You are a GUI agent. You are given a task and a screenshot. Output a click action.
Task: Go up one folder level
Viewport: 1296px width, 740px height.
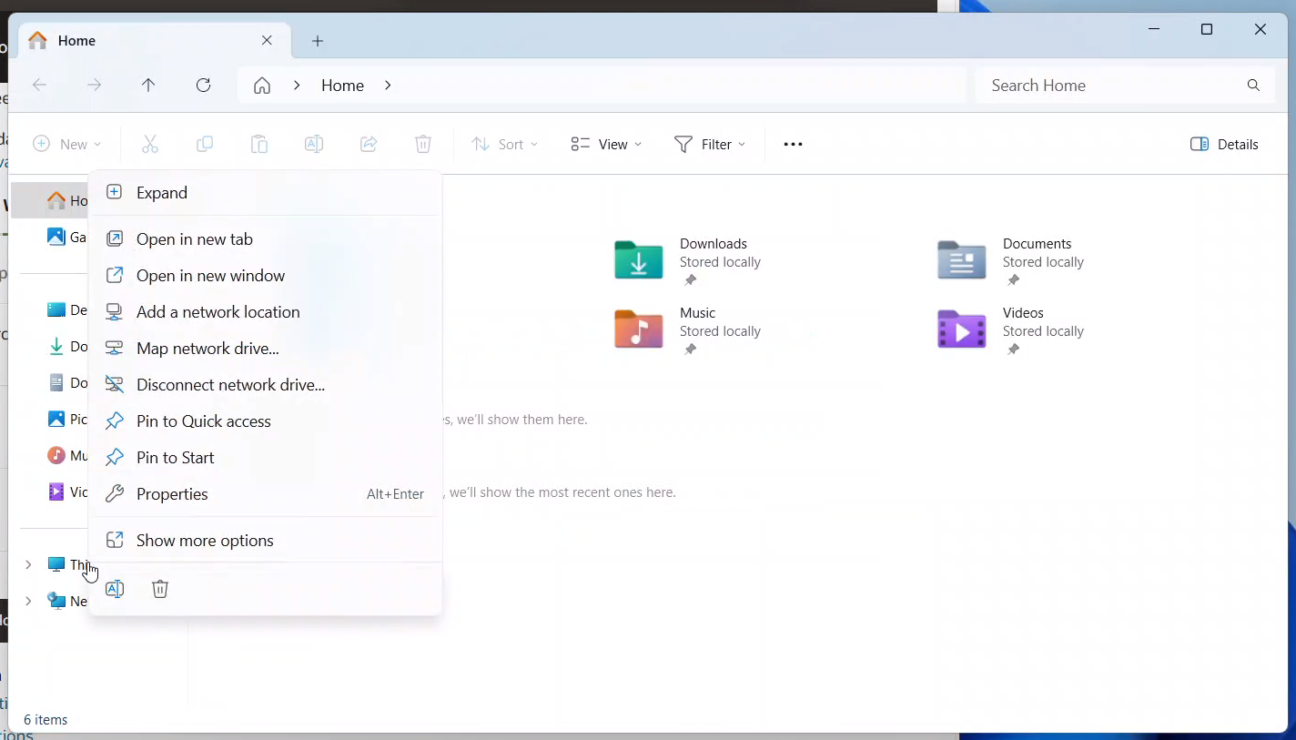tap(148, 85)
